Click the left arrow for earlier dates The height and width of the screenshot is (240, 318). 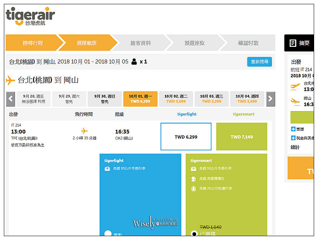[10, 99]
